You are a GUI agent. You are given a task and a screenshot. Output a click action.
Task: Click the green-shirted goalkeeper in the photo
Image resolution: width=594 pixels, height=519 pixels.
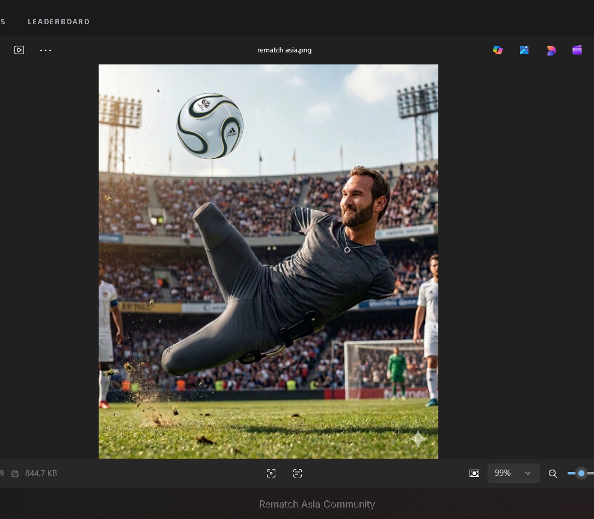396,370
